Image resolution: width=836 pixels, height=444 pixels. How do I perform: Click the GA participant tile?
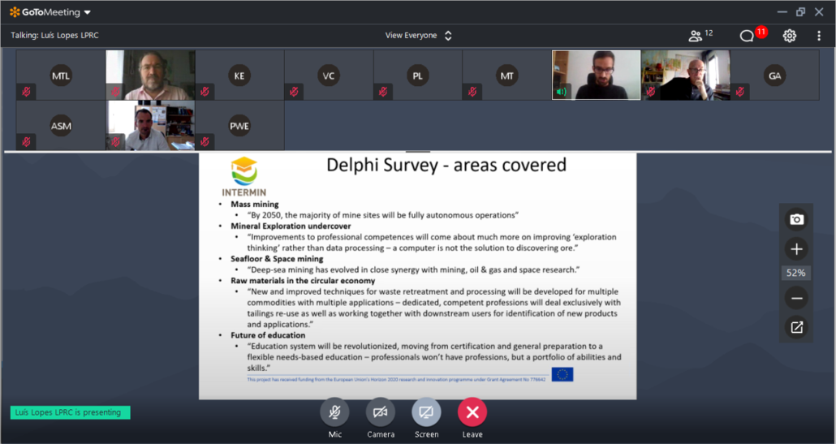[x=775, y=75]
